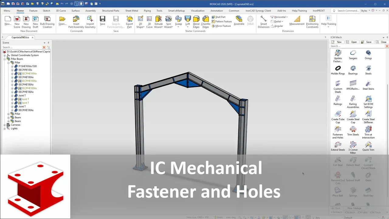
Task: Expand the Global Coordinate System node
Action: pos(5,55)
